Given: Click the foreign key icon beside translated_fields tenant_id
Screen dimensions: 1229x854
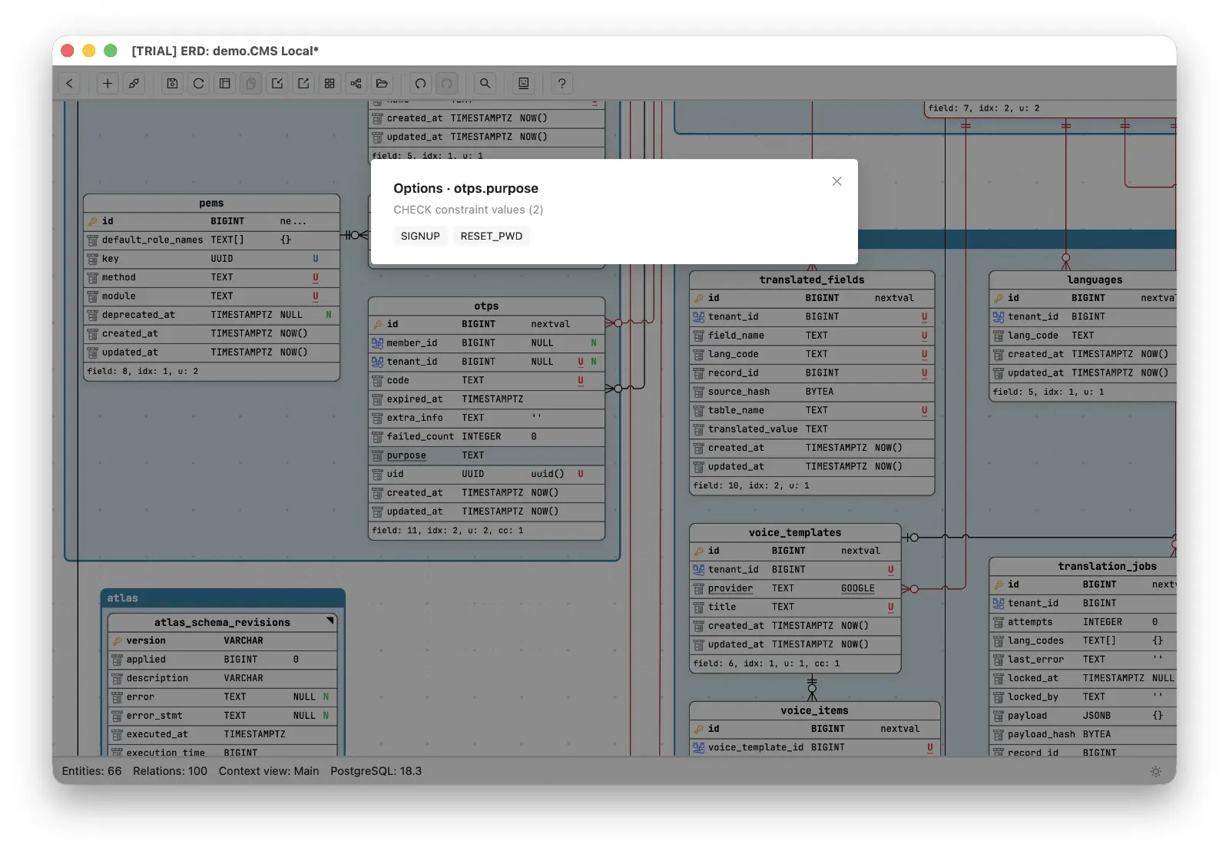Looking at the screenshot, I should tap(698, 316).
